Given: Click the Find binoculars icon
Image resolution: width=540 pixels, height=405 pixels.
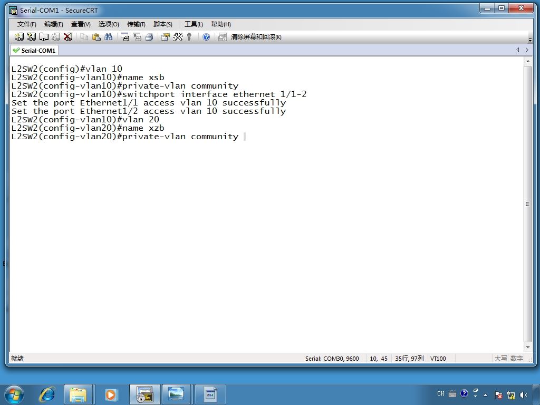Looking at the screenshot, I should [109, 37].
